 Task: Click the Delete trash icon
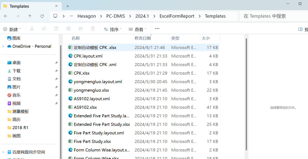click(x=93, y=29)
